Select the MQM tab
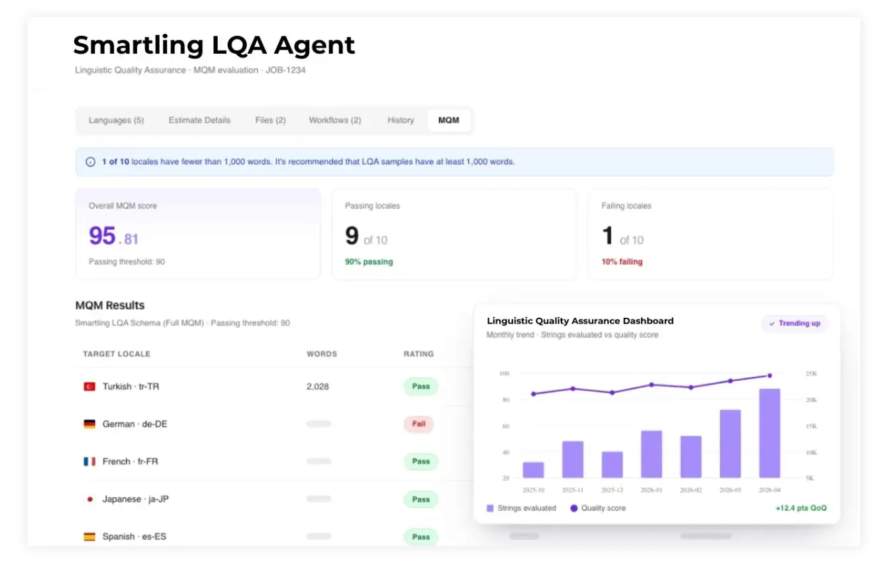This screenshot has width=888, height=564. click(x=449, y=120)
